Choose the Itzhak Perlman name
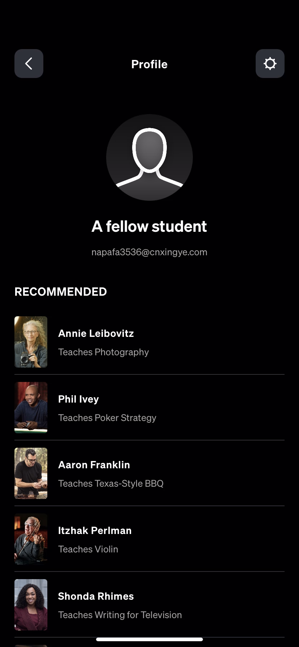299x647 pixels. pos(95,530)
